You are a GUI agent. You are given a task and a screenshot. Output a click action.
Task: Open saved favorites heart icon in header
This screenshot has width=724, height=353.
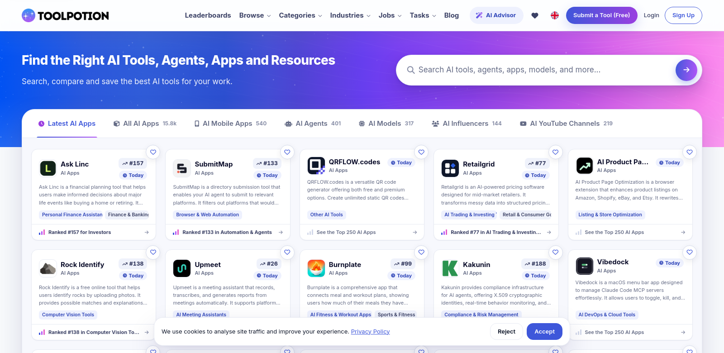[534, 15]
